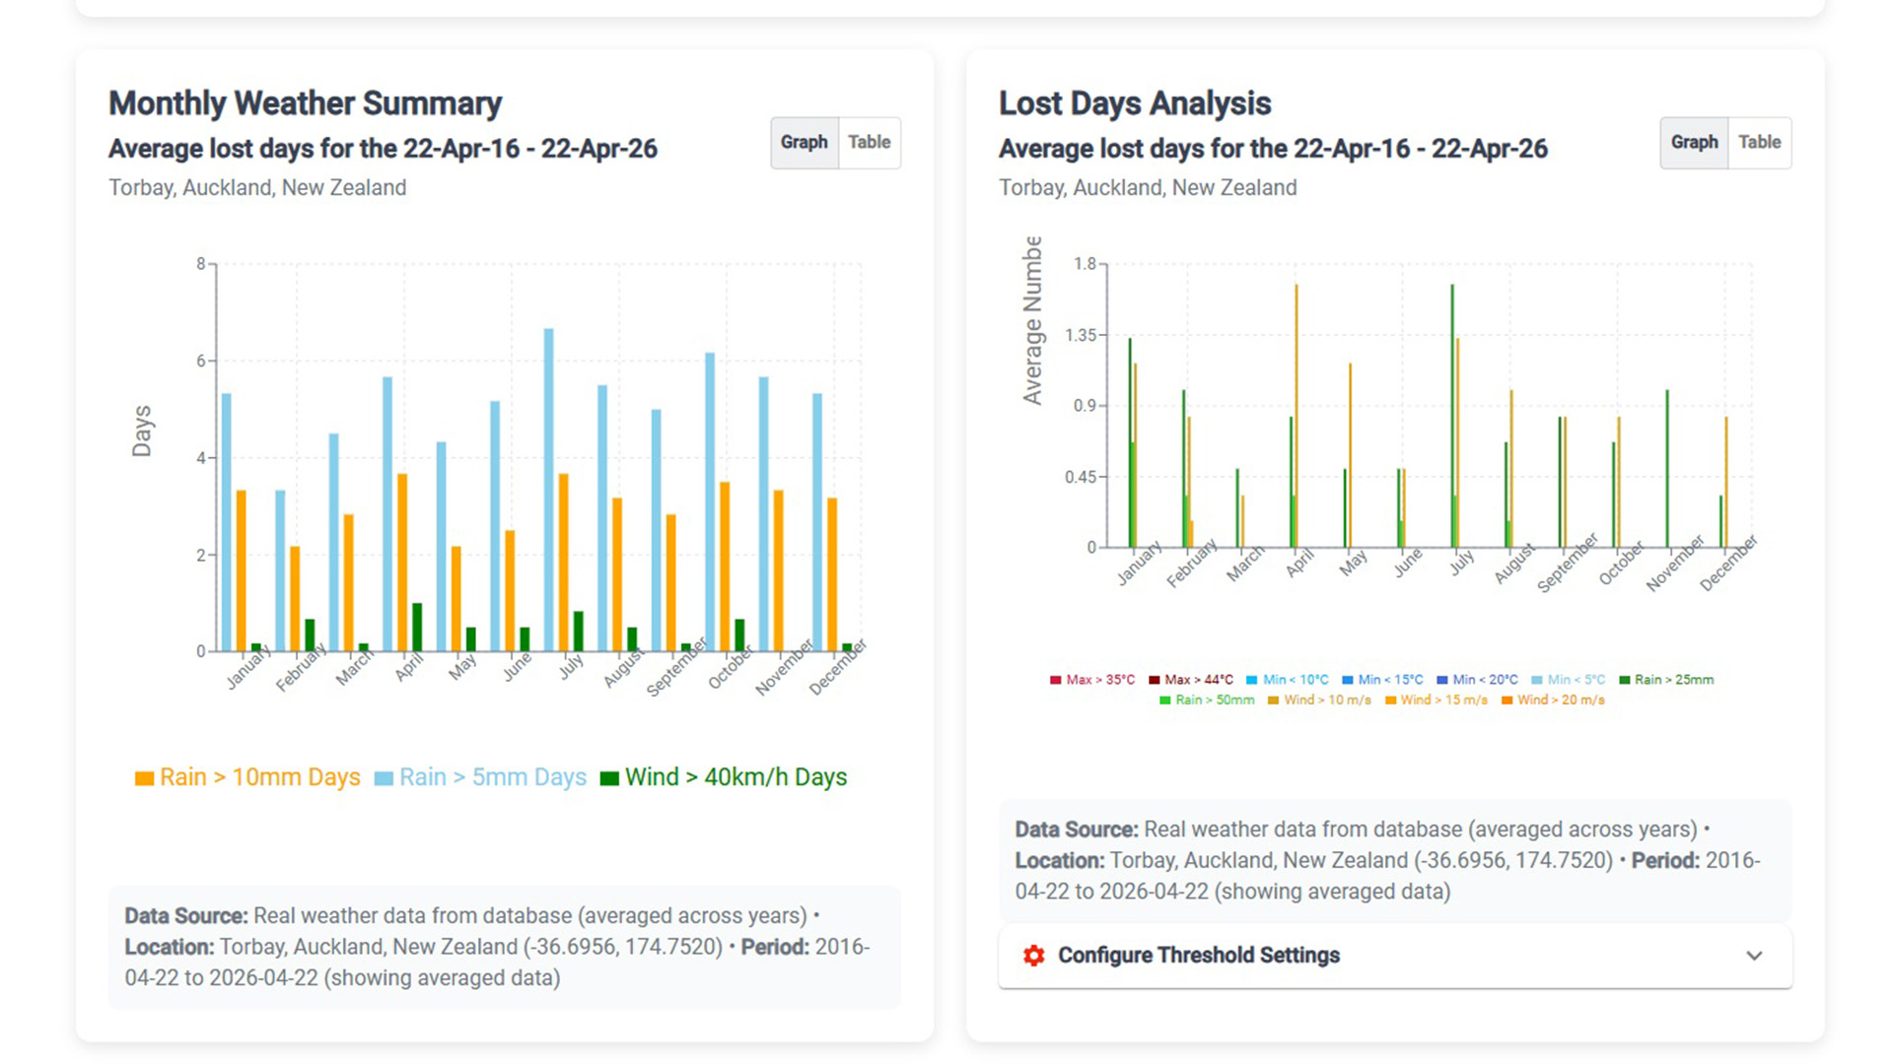The width and height of the screenshot is (1893, 1064).
Task: Click the red gear icon beside Configure Threshold Settings
Action: [1033, 955]
